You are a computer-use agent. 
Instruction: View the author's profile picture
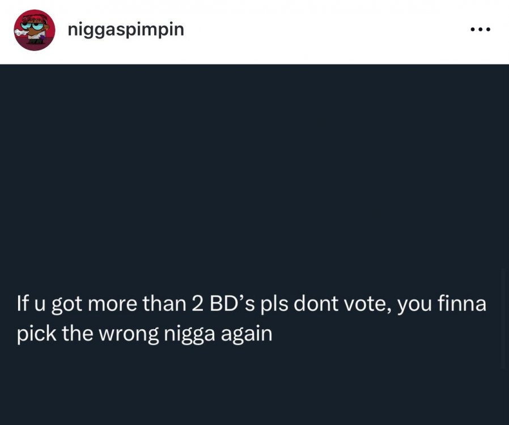coord(34,30)
